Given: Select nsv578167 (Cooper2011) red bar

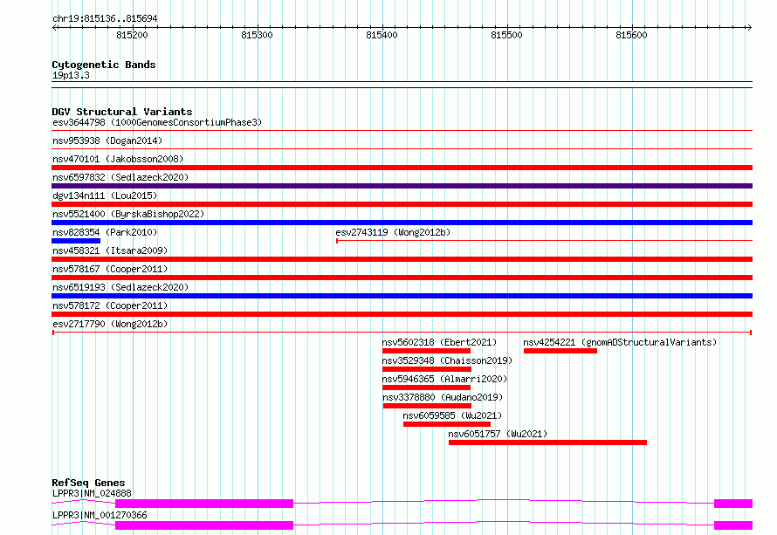Looking at the screenshot, I should (402, 278).
